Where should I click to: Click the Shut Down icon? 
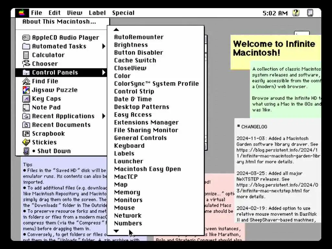tap(26, 151)
